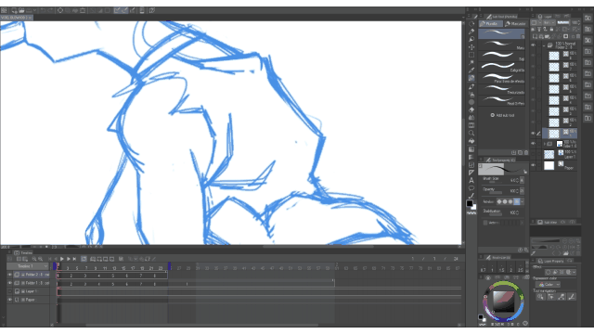Expand Folder 1 in layer panel
The image size is (594, 334).
click(x=545, y=144)
